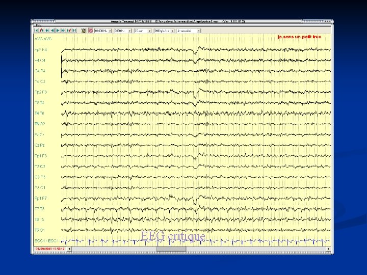The height and width of the screenshot is (275, 367).
Task: Select the Fz Cz channel label
Action: point(39,134)
